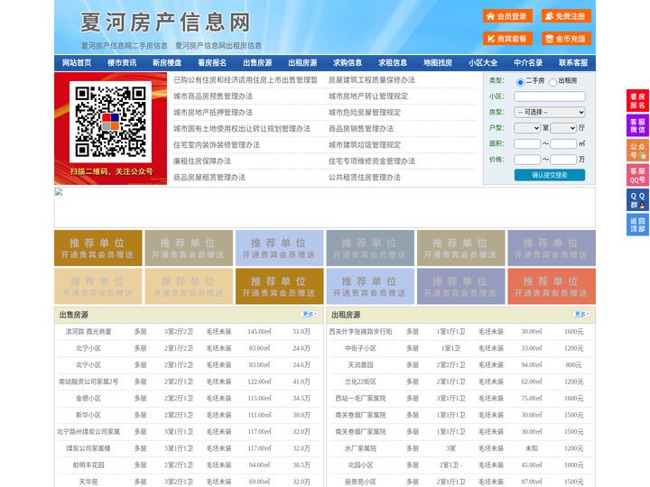Open 住宅室内装饰装修管理办法 link

tap(217, 145)
